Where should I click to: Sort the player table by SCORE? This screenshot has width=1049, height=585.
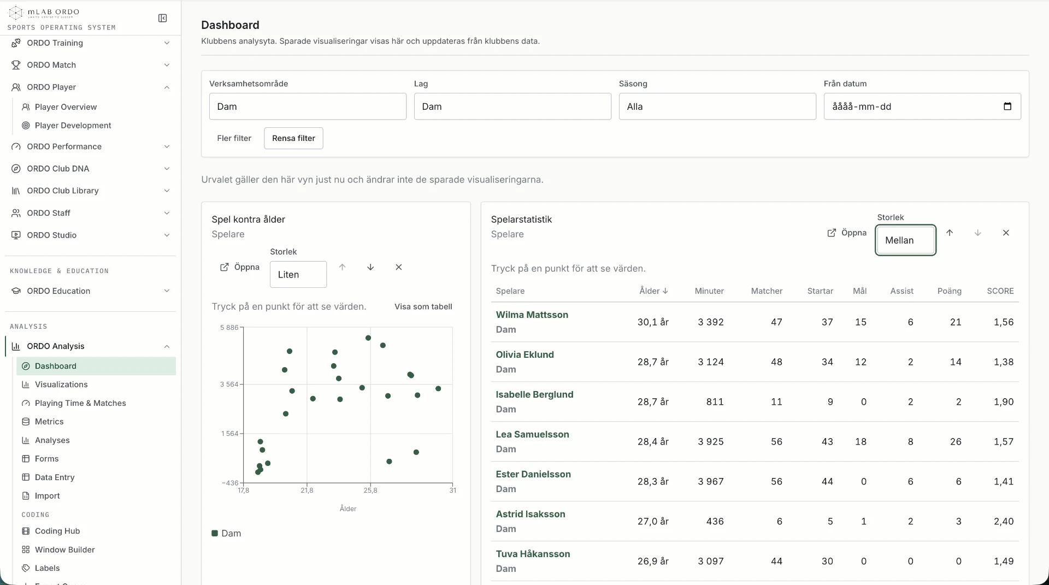pos(1000,291)
